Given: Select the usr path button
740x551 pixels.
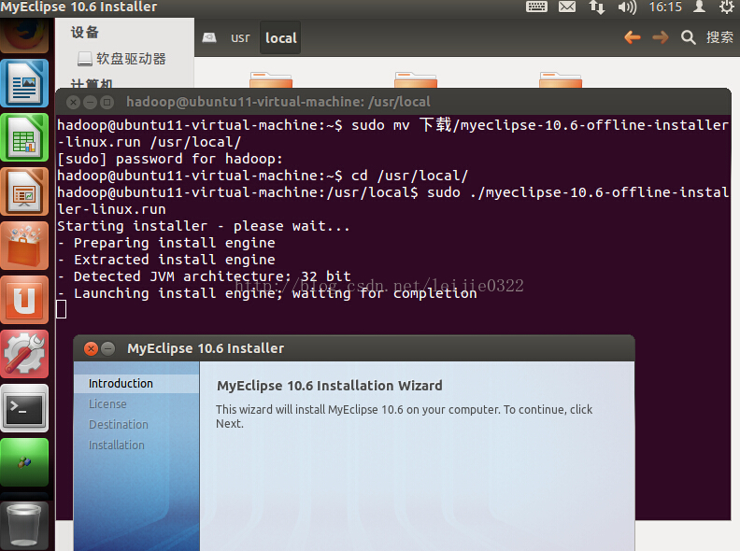Looking at the screenshot, I should [240, 37].
